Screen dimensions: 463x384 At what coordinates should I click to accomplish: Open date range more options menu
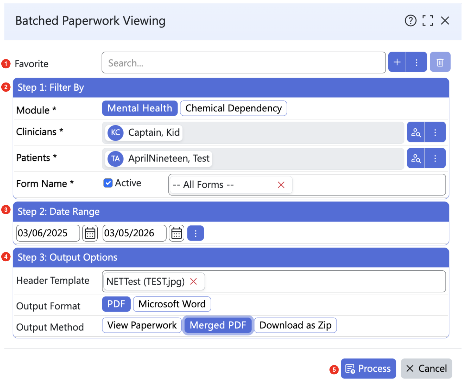click(x=196, y=233)
